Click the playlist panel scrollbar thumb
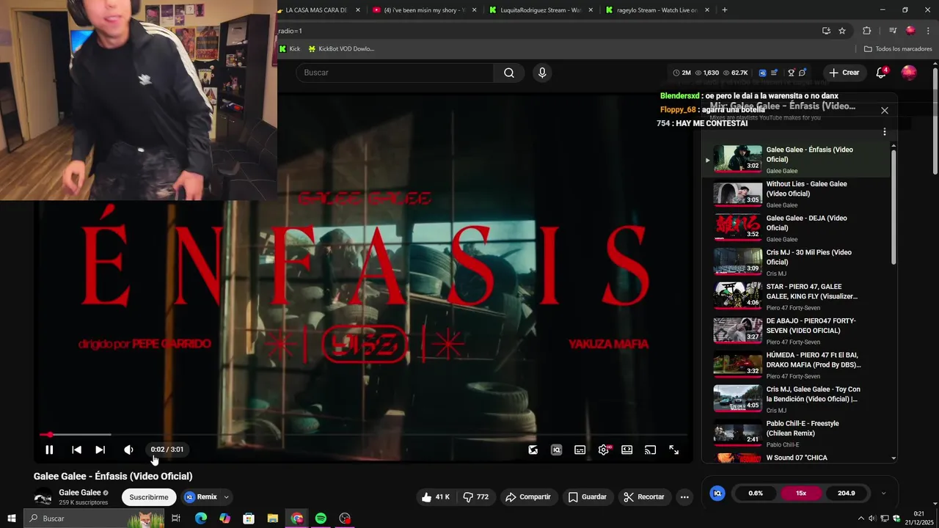 pos(894,207)
